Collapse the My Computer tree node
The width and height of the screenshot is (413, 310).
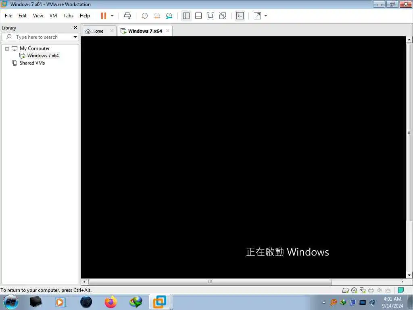click(x=7, y=49)
